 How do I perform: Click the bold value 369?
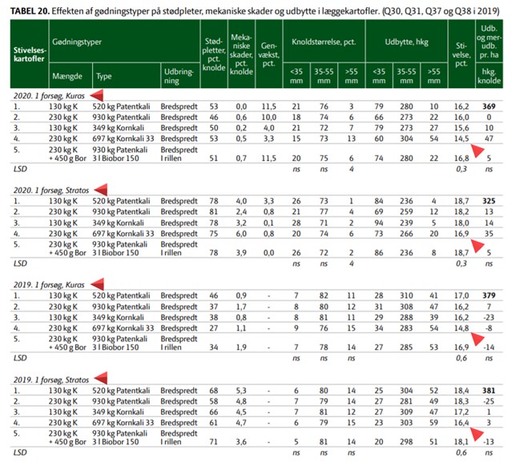[x=489, y=106]
